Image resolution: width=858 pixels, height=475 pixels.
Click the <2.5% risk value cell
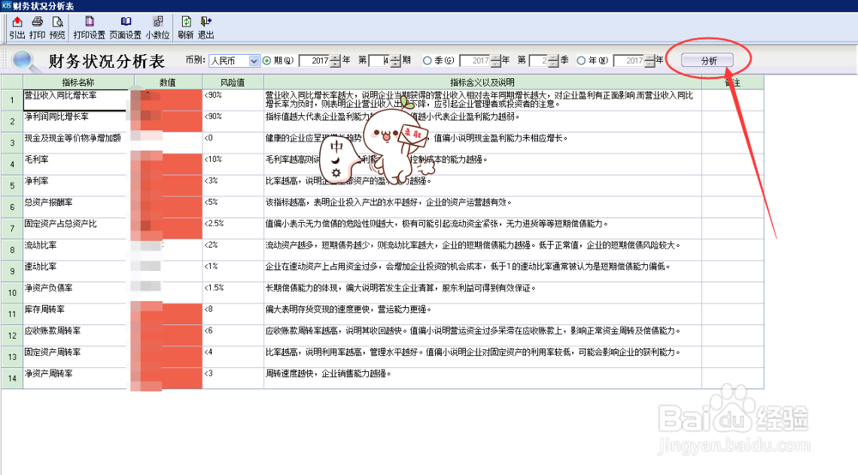[x=233, y=228]
